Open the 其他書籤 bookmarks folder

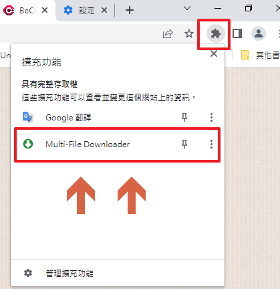point(261,55)
